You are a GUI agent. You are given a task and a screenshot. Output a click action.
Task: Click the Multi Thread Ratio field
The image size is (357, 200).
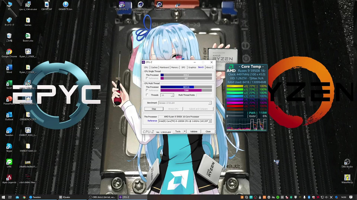pos(204,95)
